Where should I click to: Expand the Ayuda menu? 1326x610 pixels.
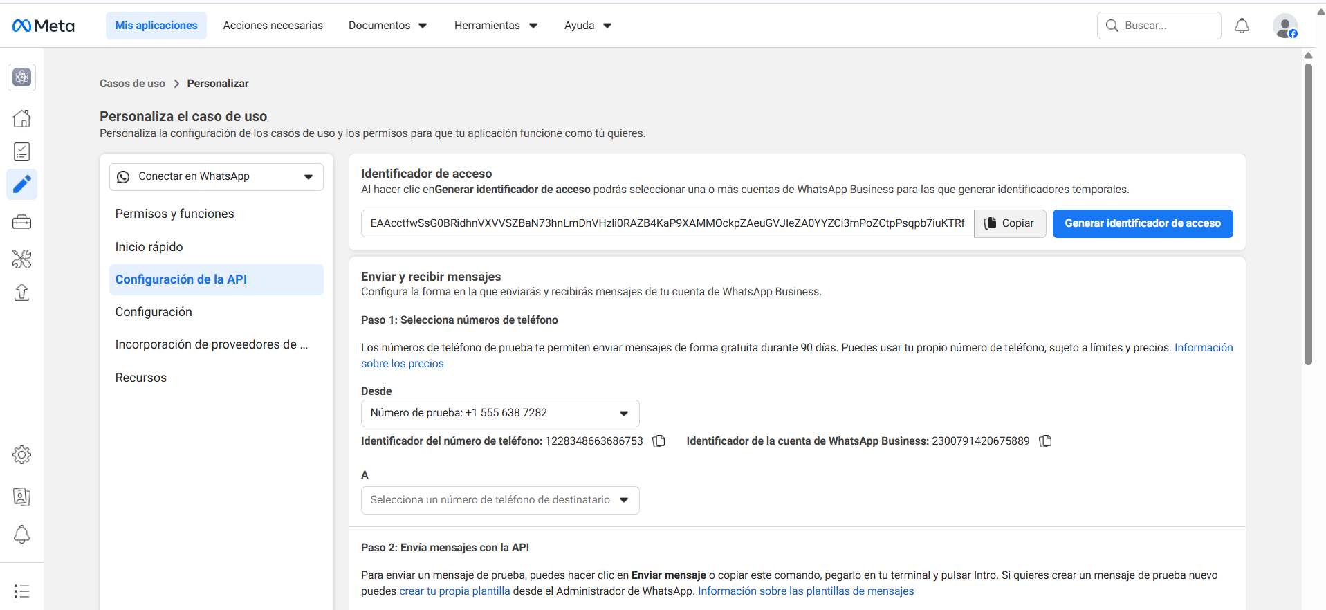[x=588, y=26]
